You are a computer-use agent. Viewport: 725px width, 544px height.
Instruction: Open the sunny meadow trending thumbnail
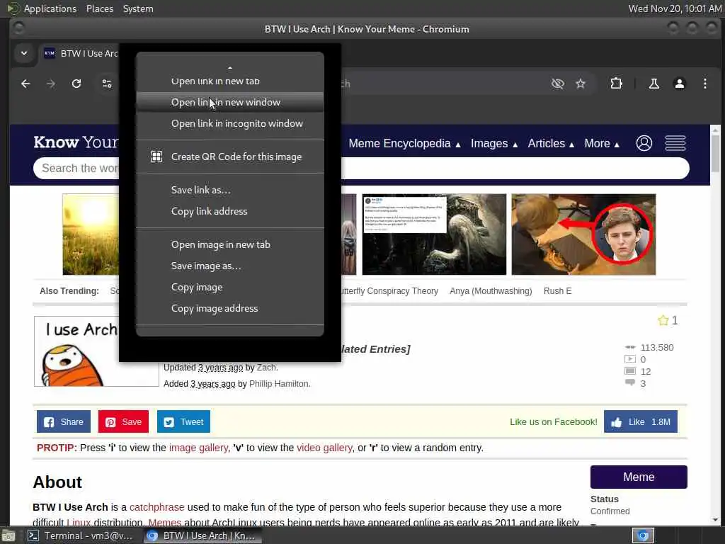(91, 234)
